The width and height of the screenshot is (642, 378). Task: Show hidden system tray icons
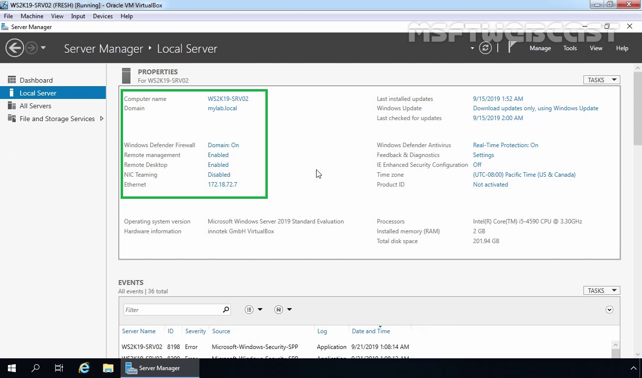click(634, 368)
